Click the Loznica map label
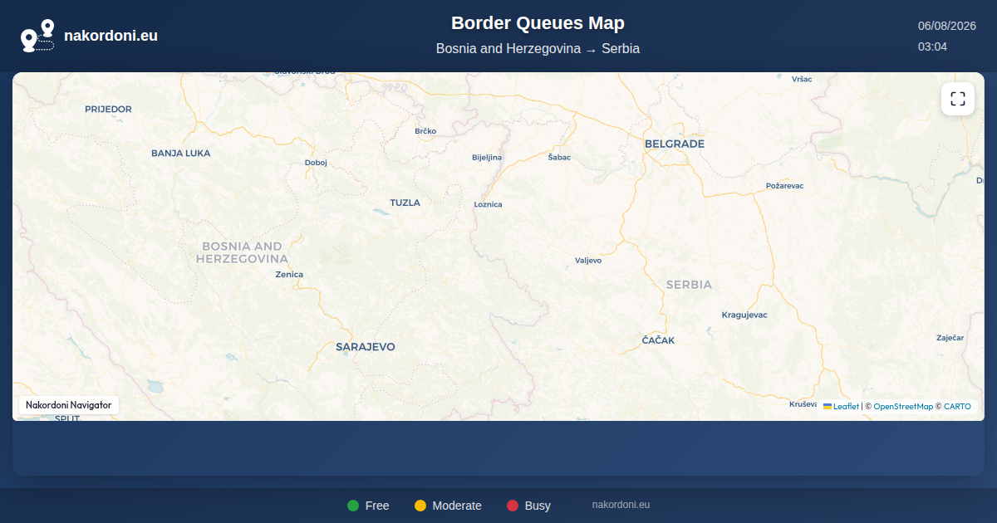The height and width of the screenshot is (523, 997). (488, 204)
